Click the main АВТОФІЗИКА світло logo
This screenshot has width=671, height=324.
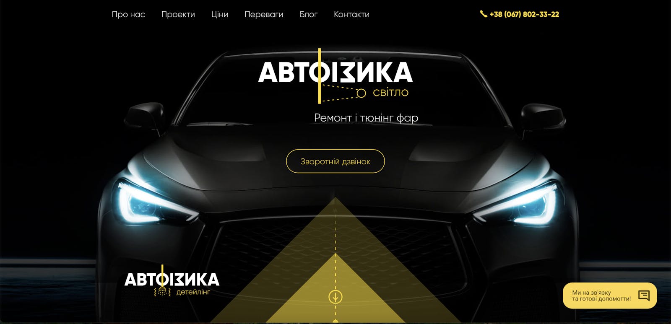click(x=335, y=76)
